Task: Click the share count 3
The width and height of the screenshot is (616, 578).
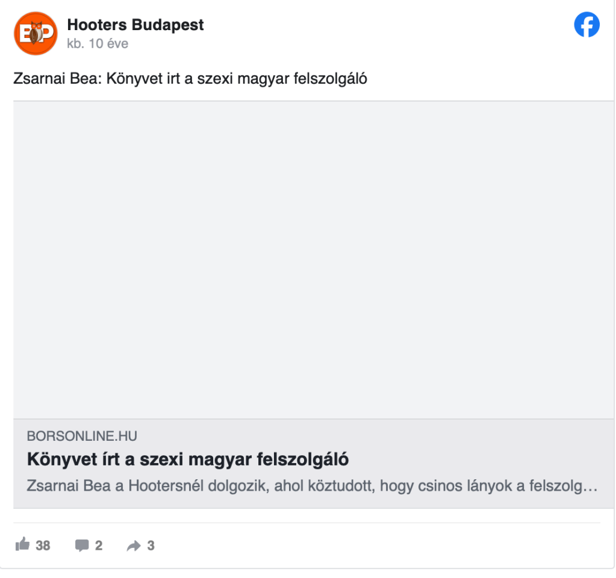Action: pyautogui.click(x=151, y=545)
